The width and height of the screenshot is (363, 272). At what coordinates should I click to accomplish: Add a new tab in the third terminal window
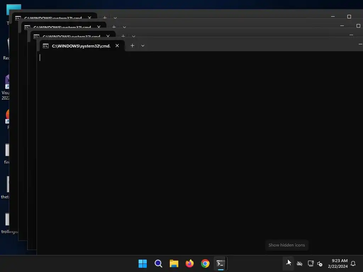click(x=114, y=27)
